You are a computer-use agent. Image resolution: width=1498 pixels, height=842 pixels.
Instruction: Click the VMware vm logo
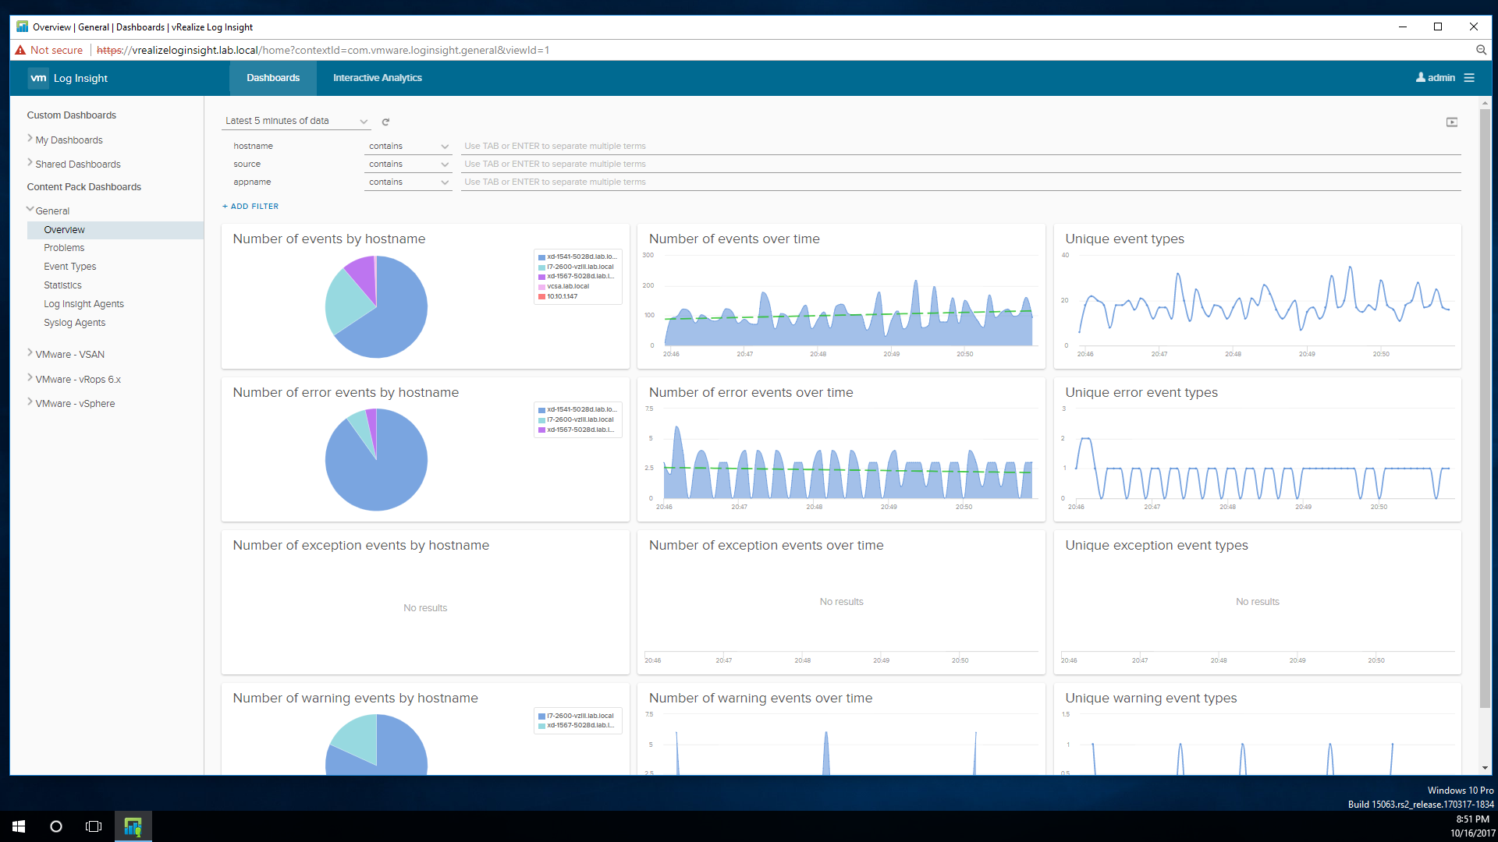pyautogui.click(x=38, y=78)
